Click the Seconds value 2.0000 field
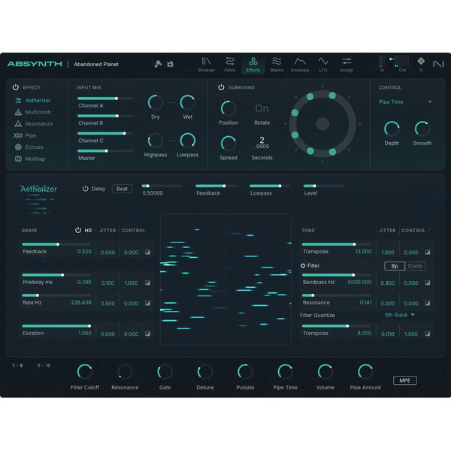The height and width of the screenshot is (451, 451). point(262,142)
